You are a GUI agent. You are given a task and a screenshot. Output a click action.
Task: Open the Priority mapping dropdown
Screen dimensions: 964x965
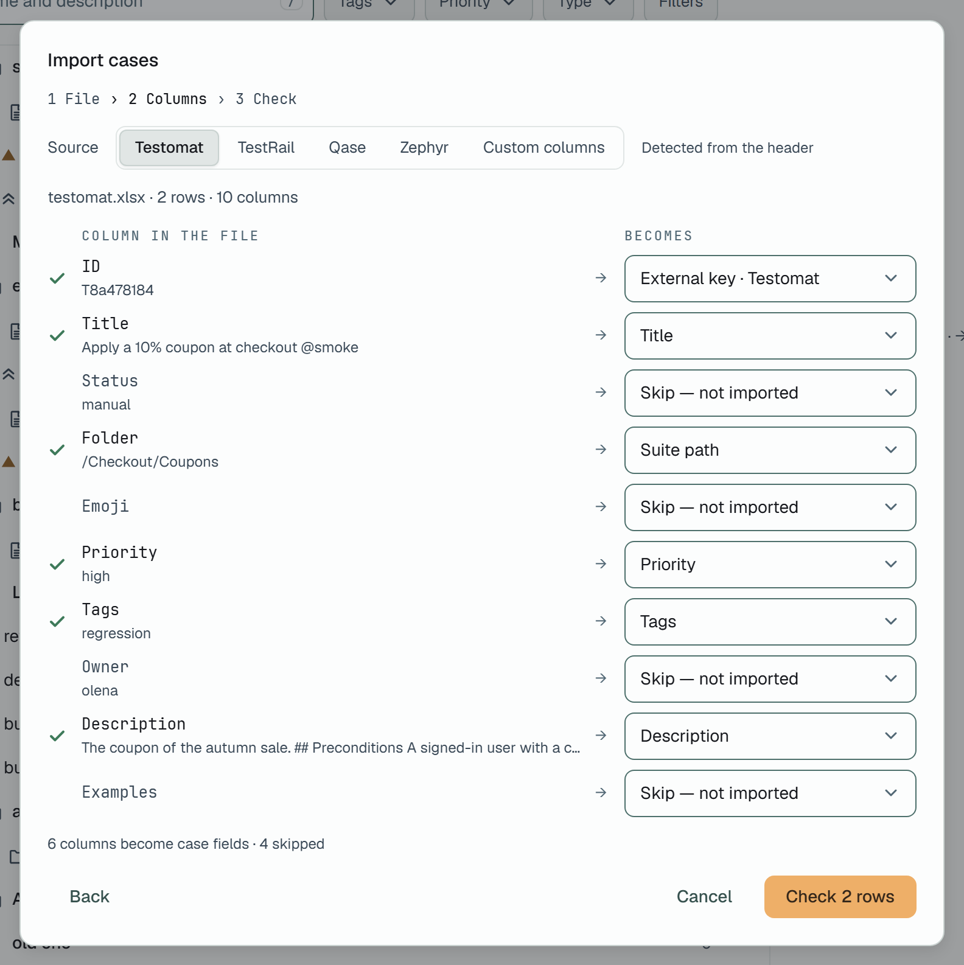pos(770,565)
